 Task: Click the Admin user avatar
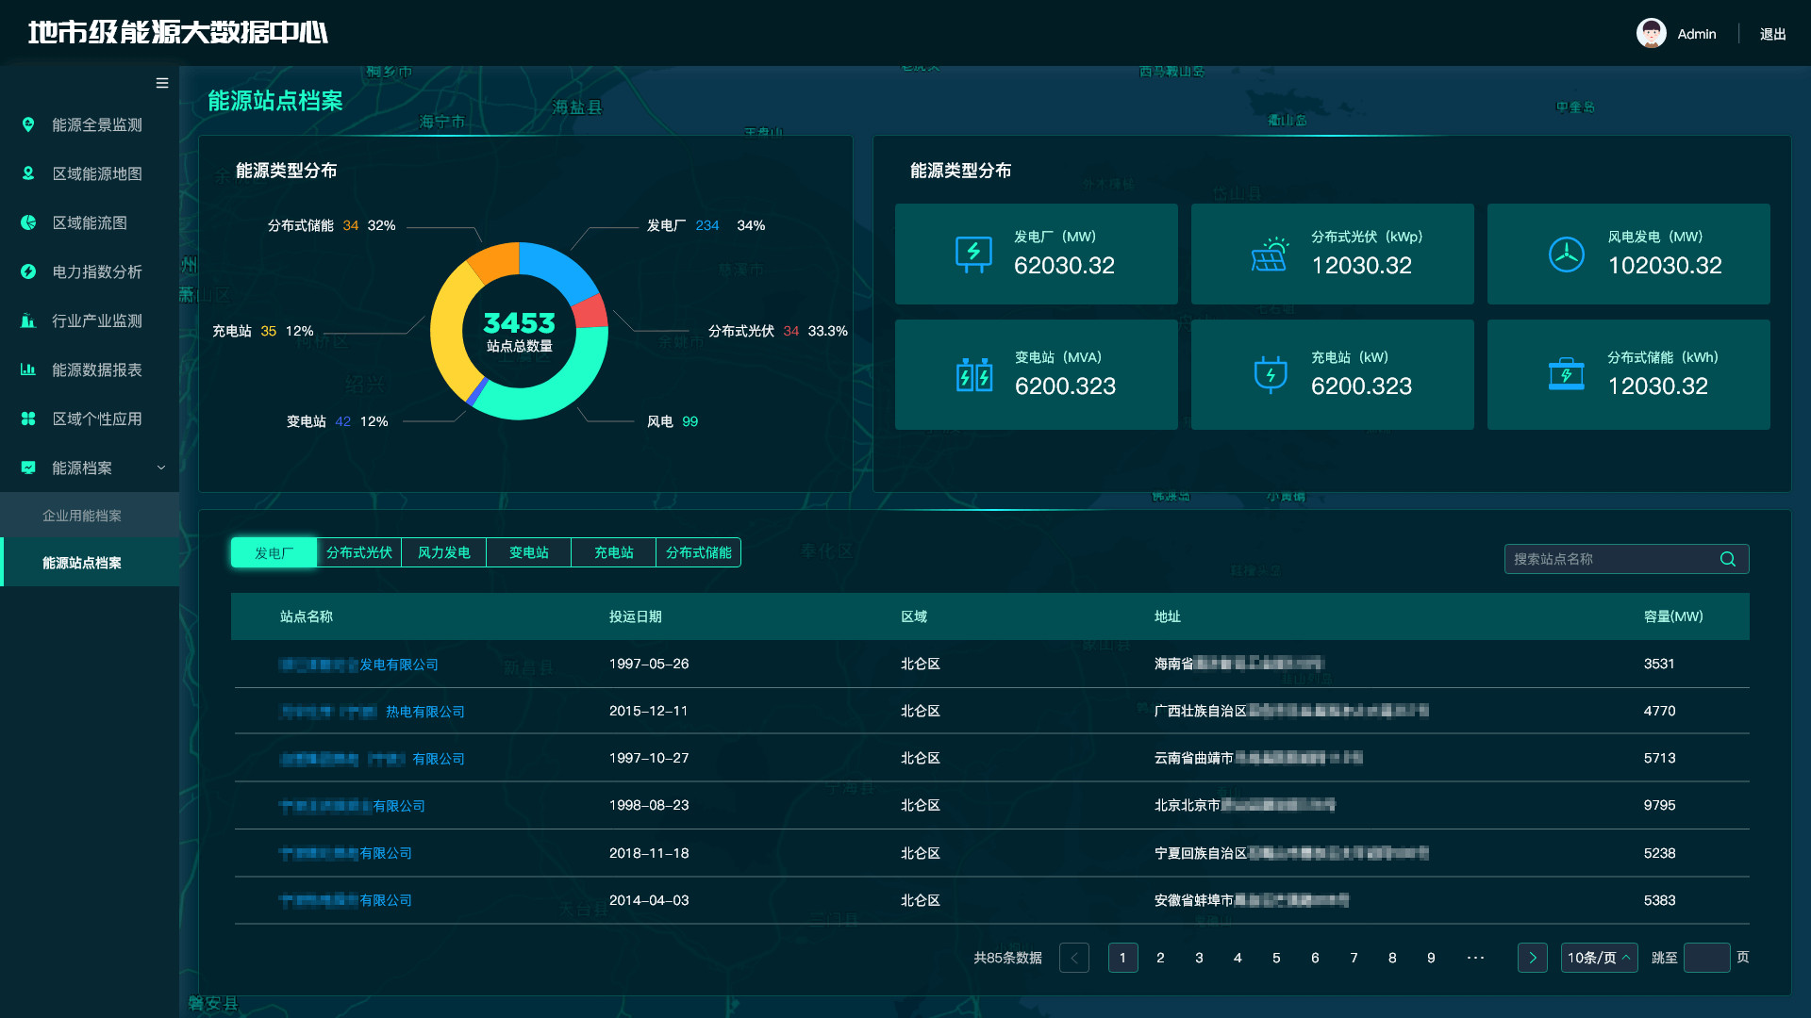coord(1651,34)
